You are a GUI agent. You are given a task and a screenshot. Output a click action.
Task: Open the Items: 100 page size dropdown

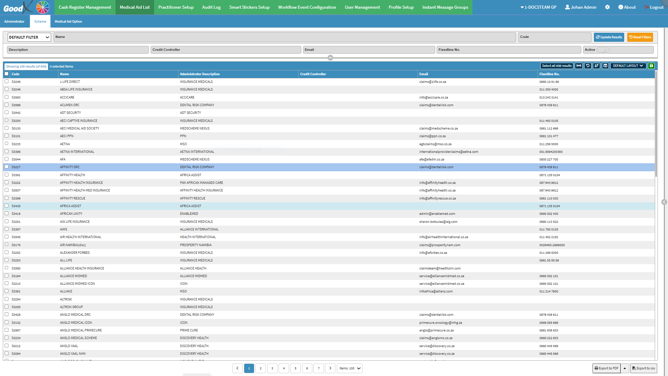point(350,368)
